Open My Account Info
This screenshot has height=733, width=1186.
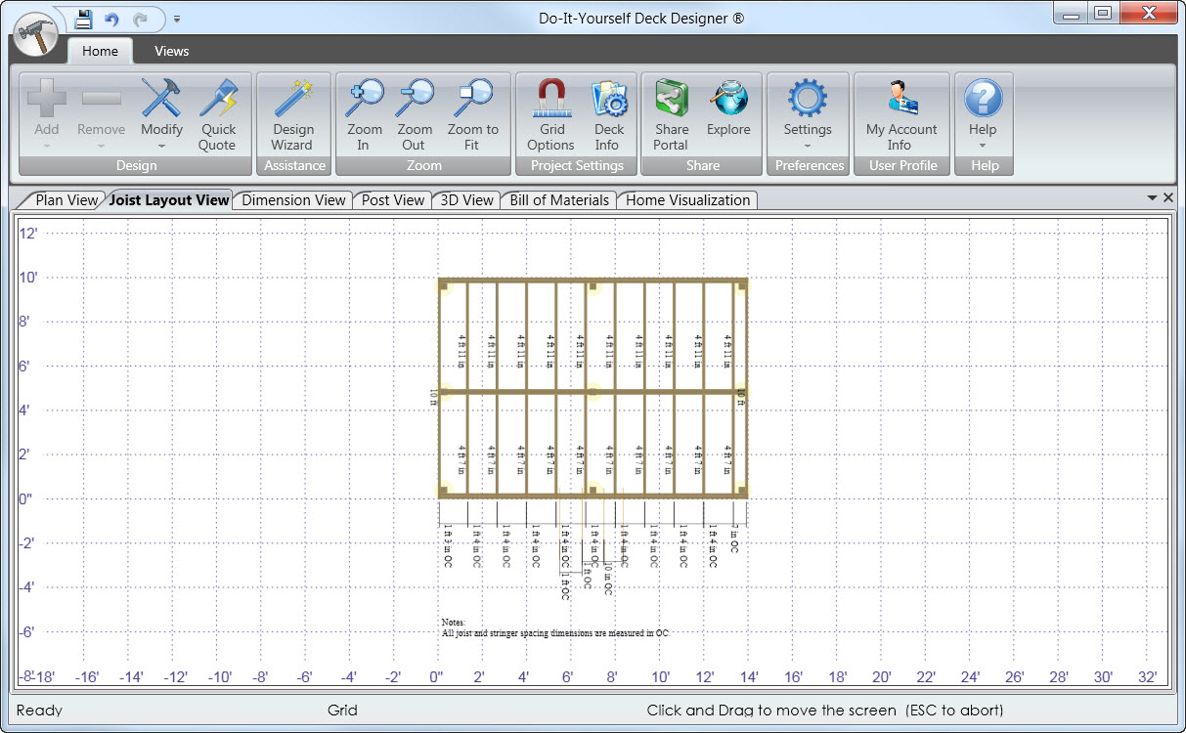[900, 115]
